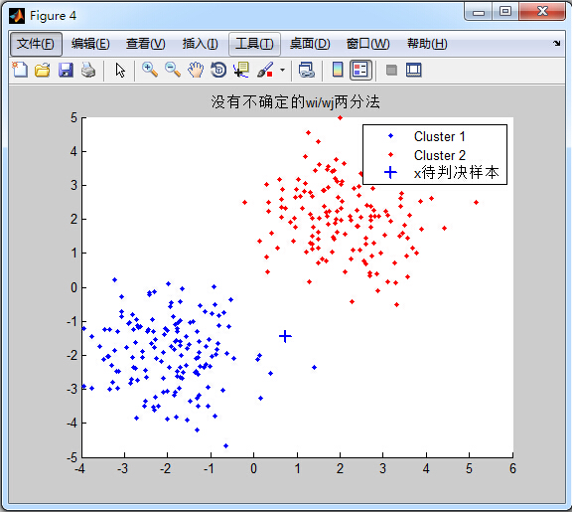572x512 pixels.
Task: Print the figure with the printer icon
Action: click(x=88, y=70)
